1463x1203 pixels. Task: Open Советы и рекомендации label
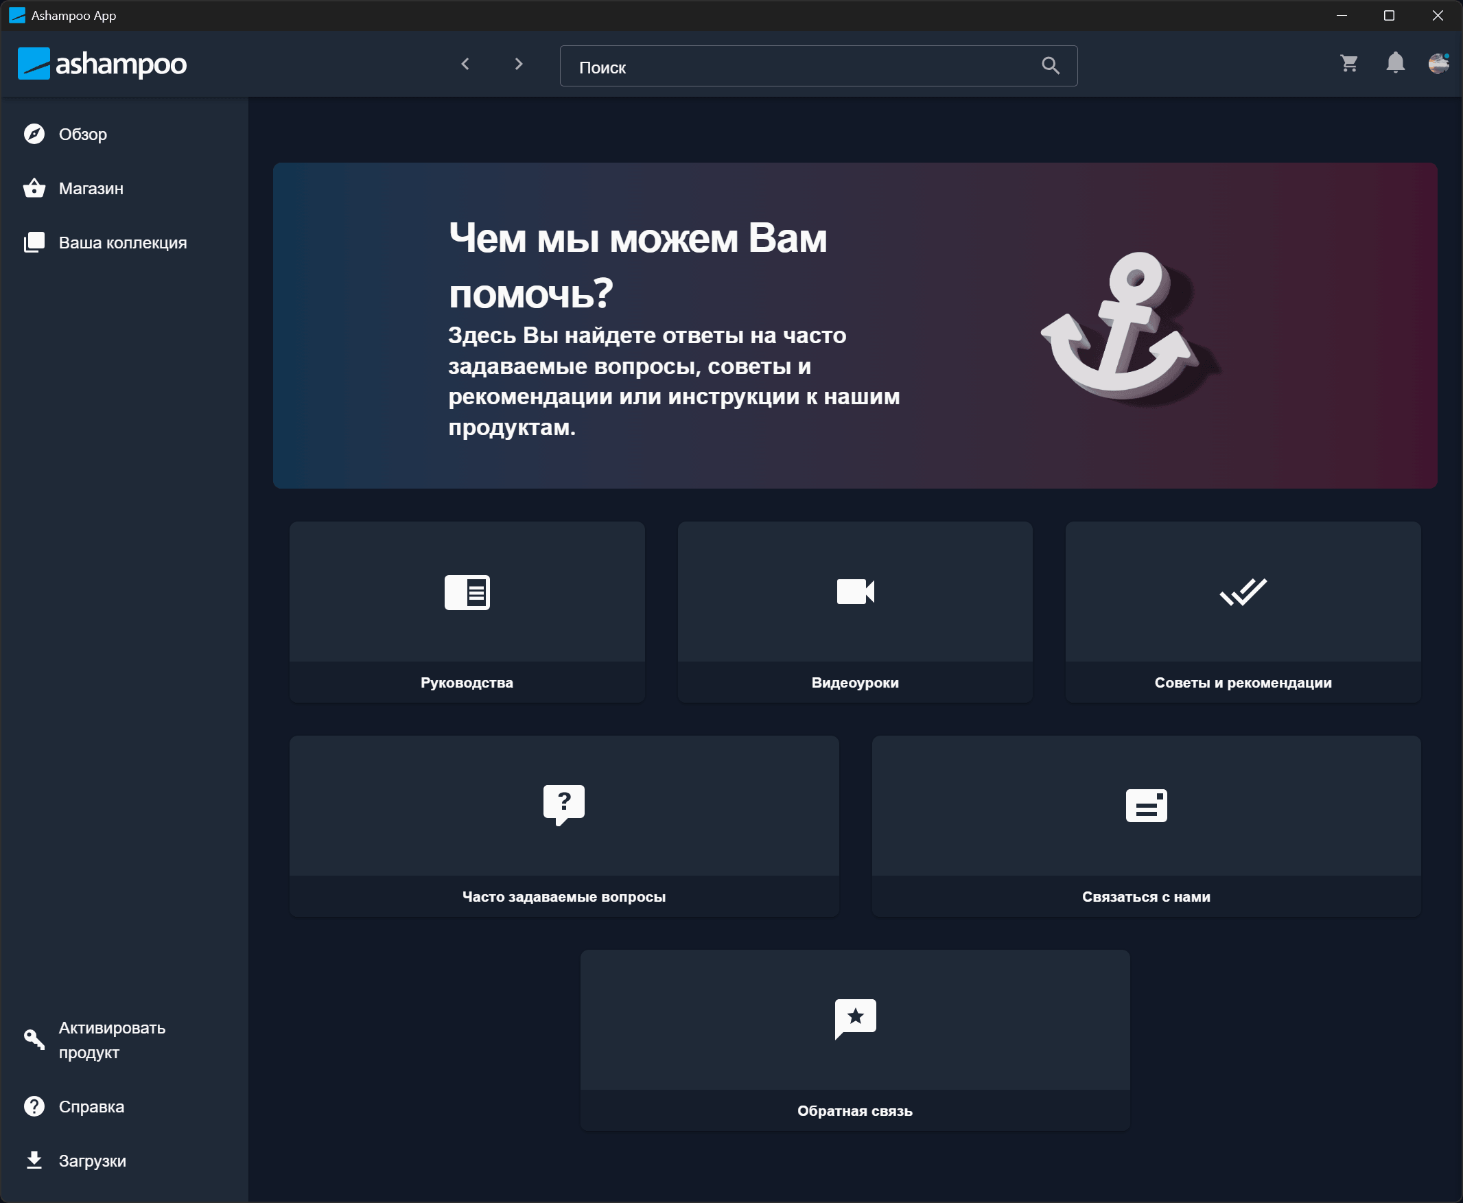click(1243, 683)
